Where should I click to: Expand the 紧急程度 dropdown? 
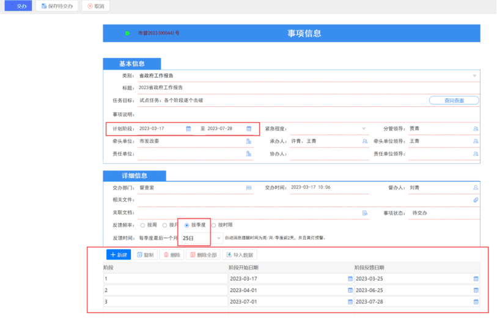[364, 128]
